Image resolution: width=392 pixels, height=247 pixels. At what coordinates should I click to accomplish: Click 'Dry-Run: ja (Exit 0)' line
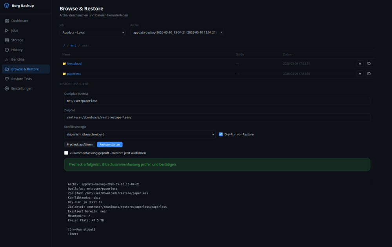pos(85,202)
